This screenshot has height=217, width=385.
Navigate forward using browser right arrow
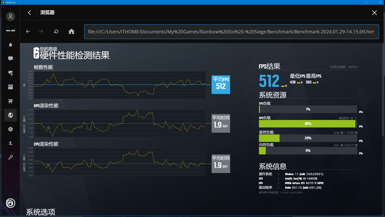tap(41, 32)
